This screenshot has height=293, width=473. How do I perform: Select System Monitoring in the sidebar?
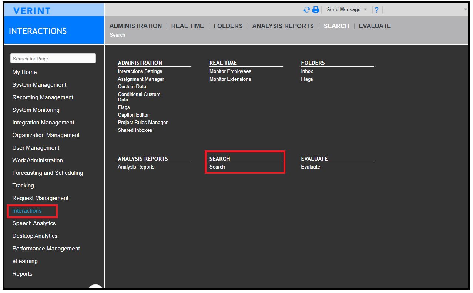(36, 110)
